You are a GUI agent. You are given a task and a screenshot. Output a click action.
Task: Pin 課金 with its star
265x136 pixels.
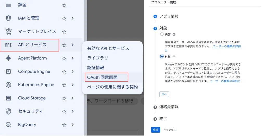(x=64, y=5)
